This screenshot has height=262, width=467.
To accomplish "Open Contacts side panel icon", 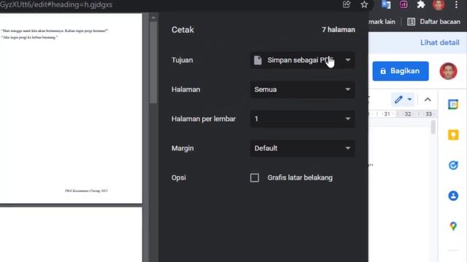I will point(453,196).
